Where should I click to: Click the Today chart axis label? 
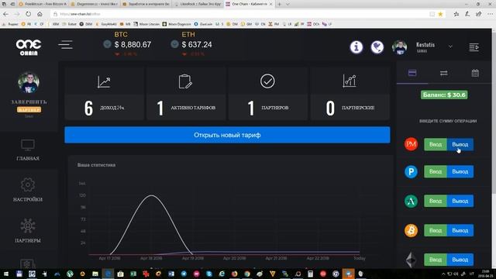[x=360, y=258]
